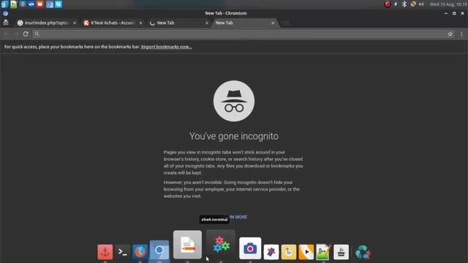The width and height of the screenshot is (468, 263).
Task: Open the Slack-like app icon in dock
Action: click(x=271, y=252)
